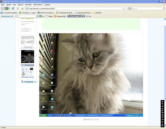Click the vertical scrollbar up arrow
This screenshot has height=129, width=166.
pyautogui.click(x=165, y=19)
